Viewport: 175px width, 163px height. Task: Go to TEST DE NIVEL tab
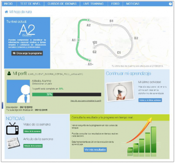(x=30, y=4)
